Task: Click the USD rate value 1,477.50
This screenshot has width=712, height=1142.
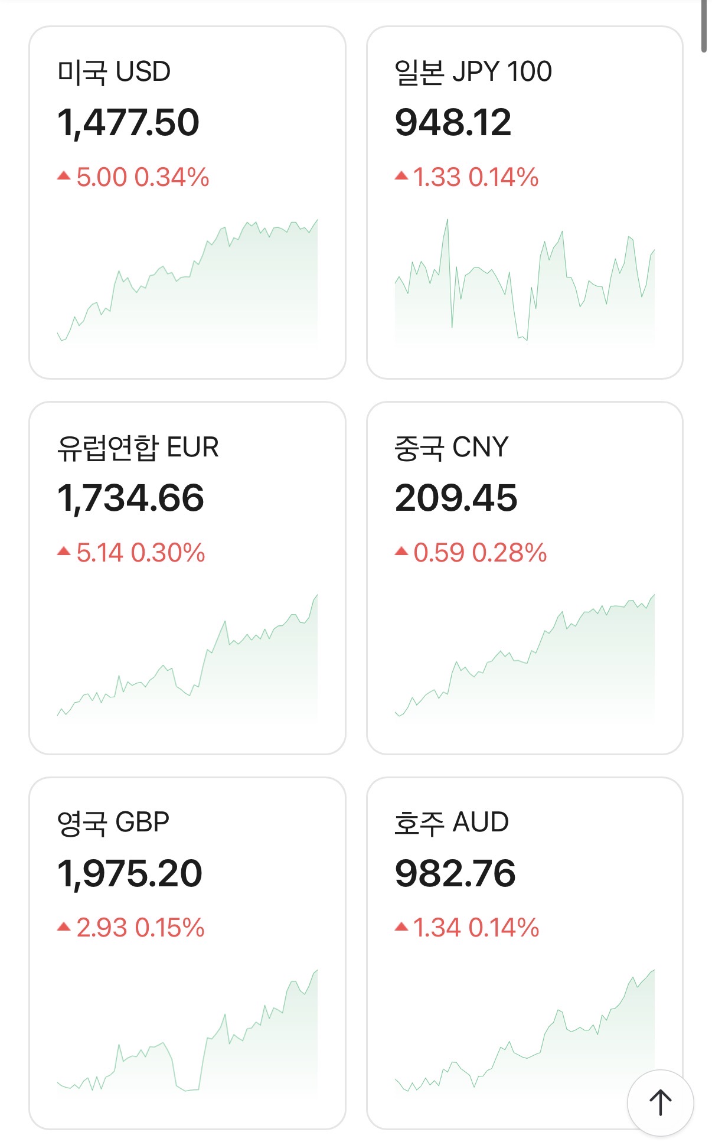Action: coord(128,122)
